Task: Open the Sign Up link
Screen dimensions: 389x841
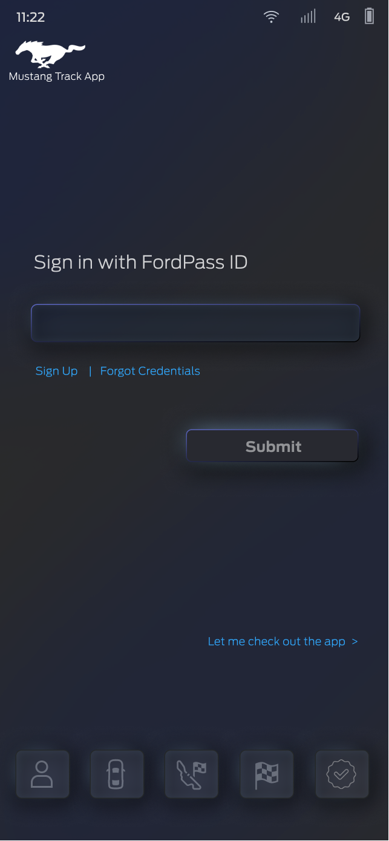Action: pyautogui.click(x=56, y=371)
